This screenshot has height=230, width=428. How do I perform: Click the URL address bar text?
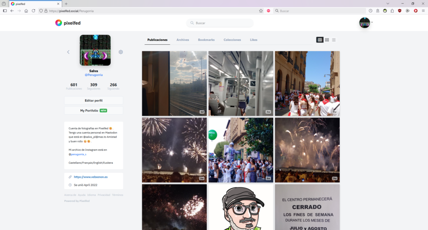pyautogui.click(x=71, y=11)
